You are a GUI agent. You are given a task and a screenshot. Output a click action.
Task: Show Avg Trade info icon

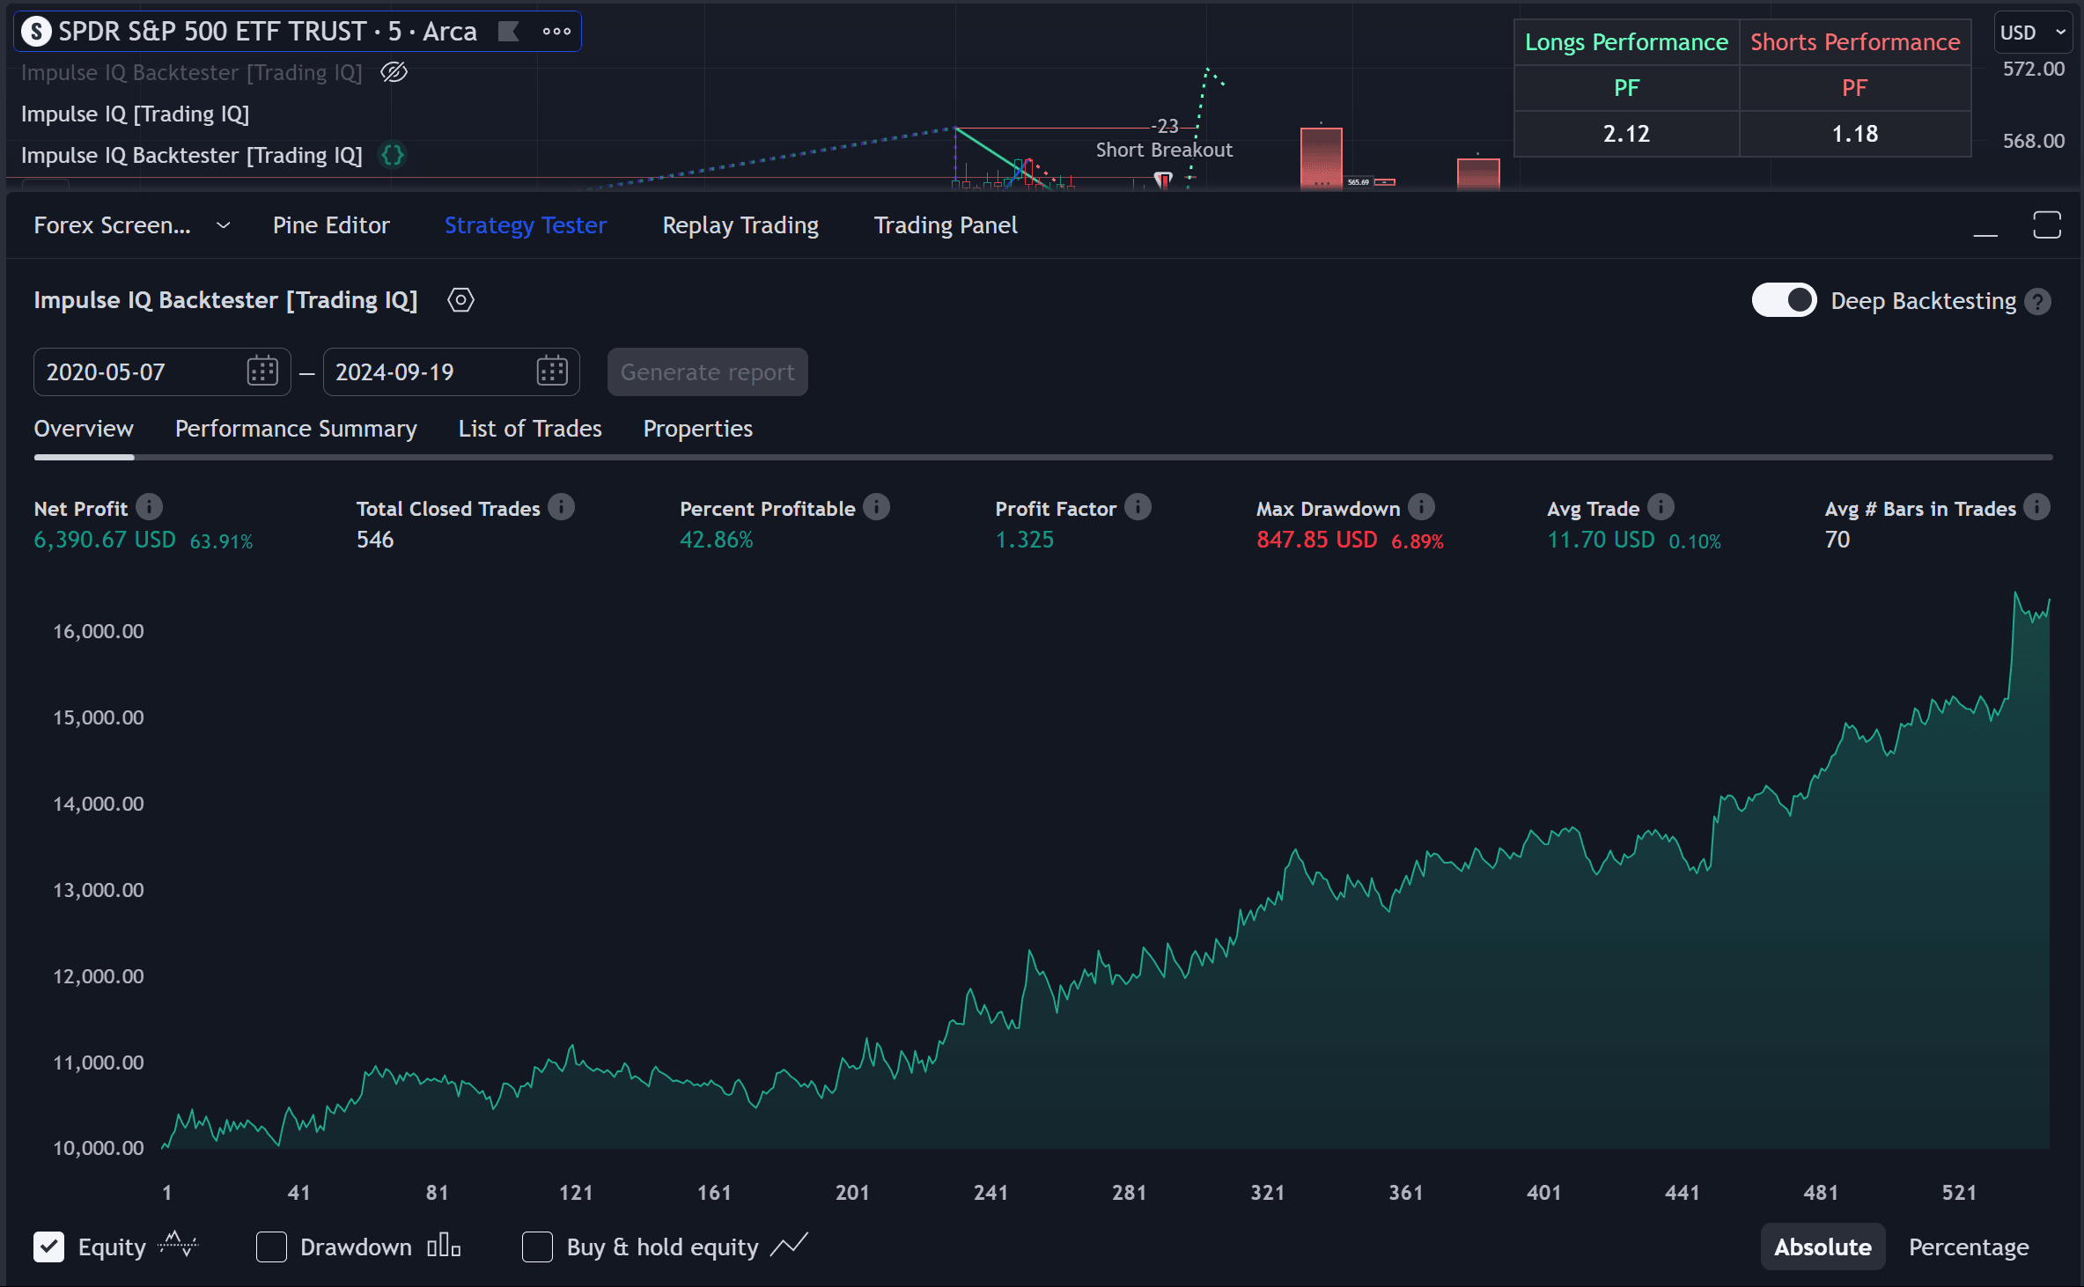pyautogui.click(x=1661, y=507)
